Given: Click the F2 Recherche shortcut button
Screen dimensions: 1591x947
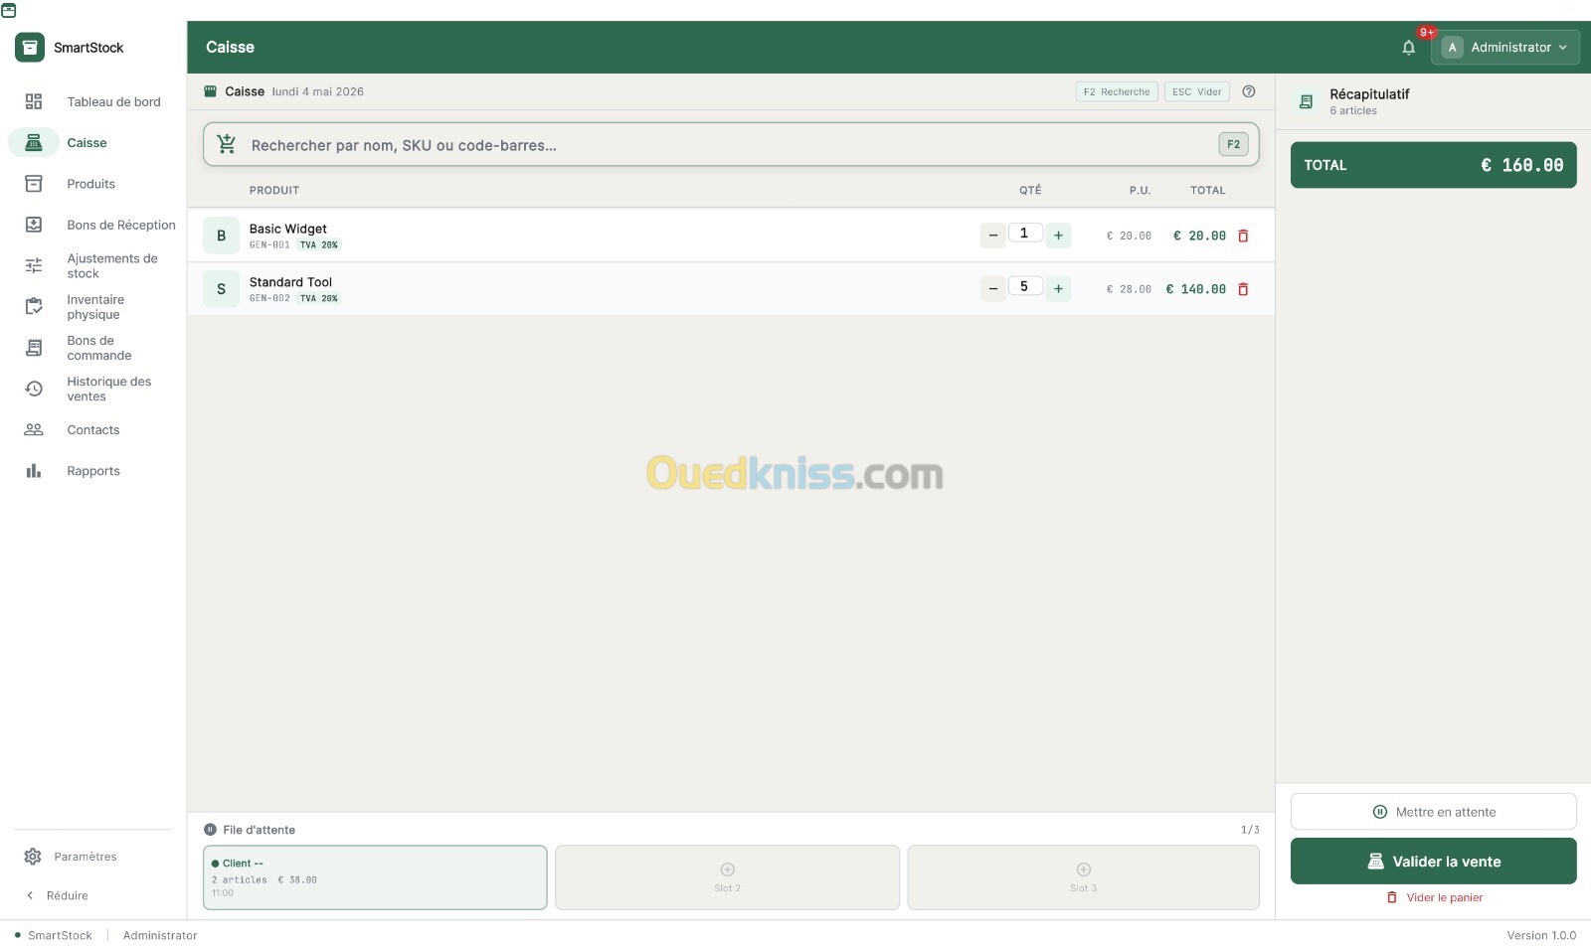Looking at the screenshot, I should 1117,91.
